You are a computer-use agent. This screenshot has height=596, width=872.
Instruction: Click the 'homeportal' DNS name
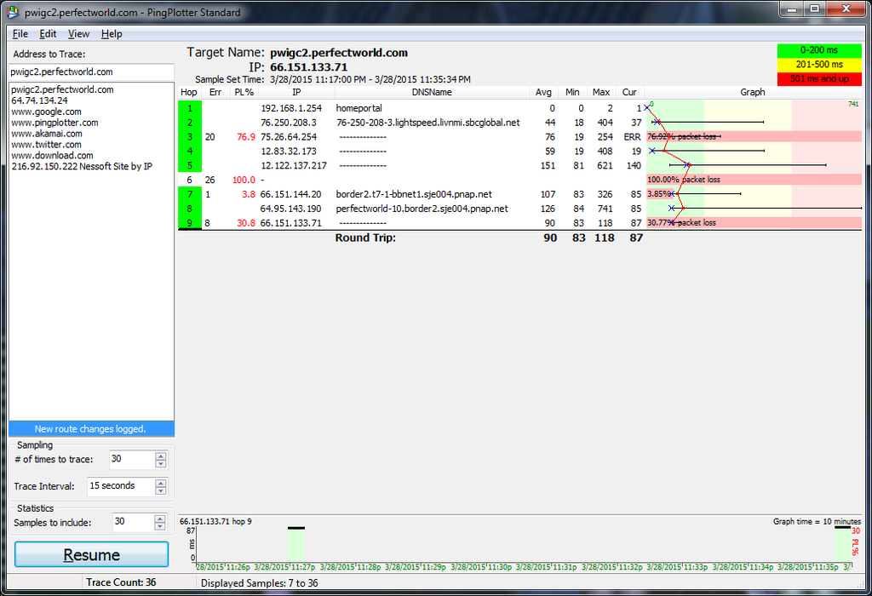(359, 108)
